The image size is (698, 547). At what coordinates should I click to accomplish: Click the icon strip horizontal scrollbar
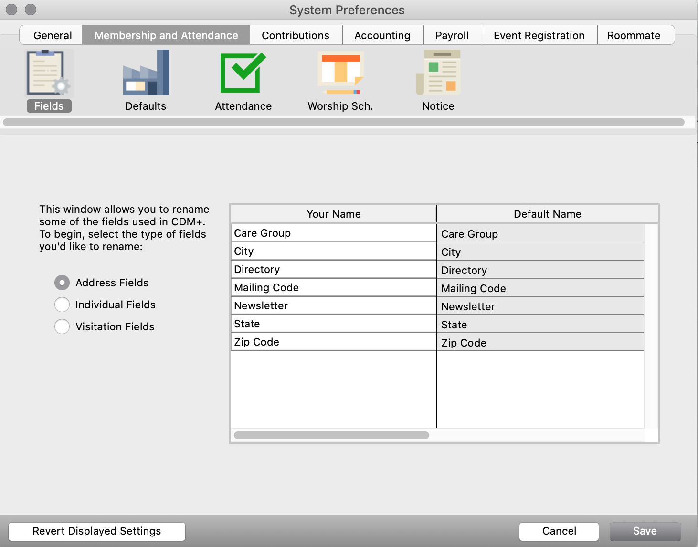click(x=344, y=122)
